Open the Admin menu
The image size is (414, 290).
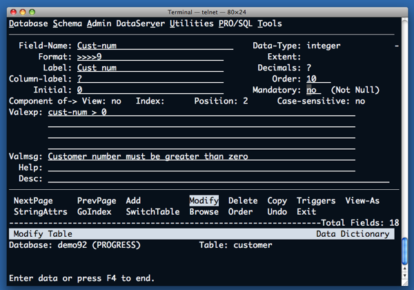[x=99, y=23]
